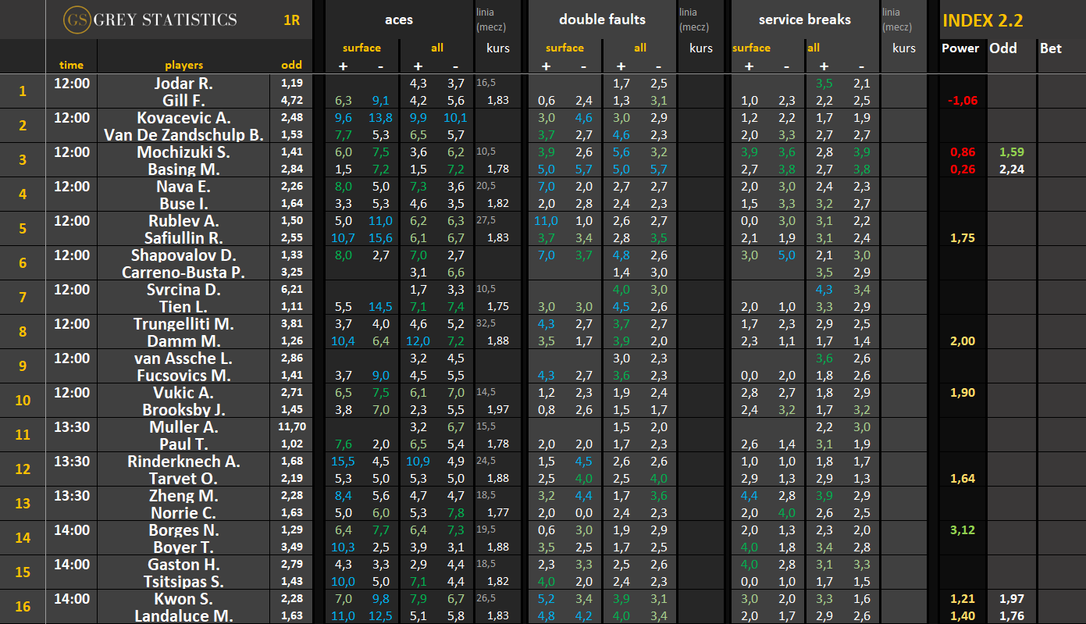The height and width of the screenshot is (624, 1086).
Task: Select player cell Jodar R.
Action: (x=183, y=83)
